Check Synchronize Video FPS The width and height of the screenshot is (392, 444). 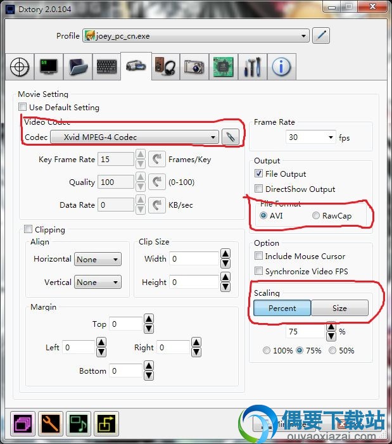coord(258,271)
